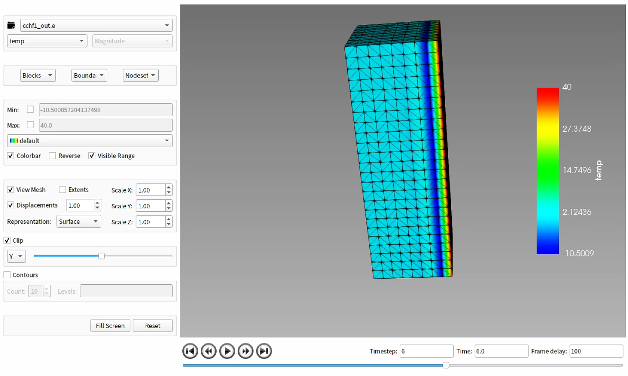Turn off the Clip option
Viewport: 628px width, 376px height.
click(7, 240)
